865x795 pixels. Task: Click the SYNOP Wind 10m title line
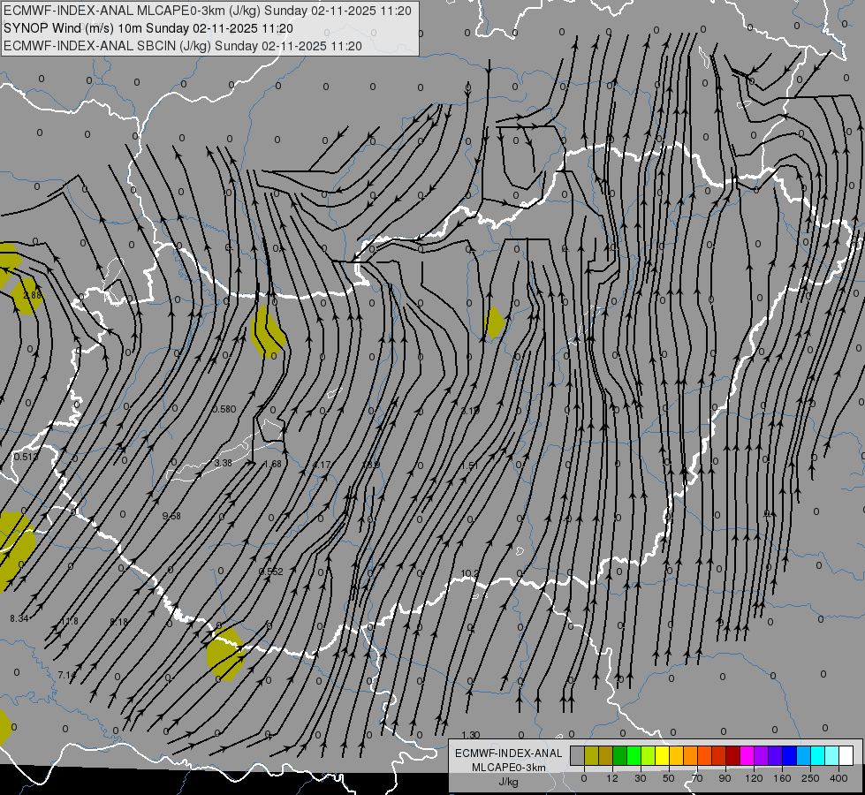coord(148,28)
